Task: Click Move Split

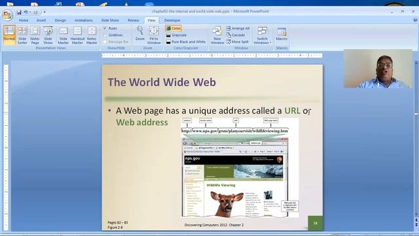Action: click(x=237, y=42)
